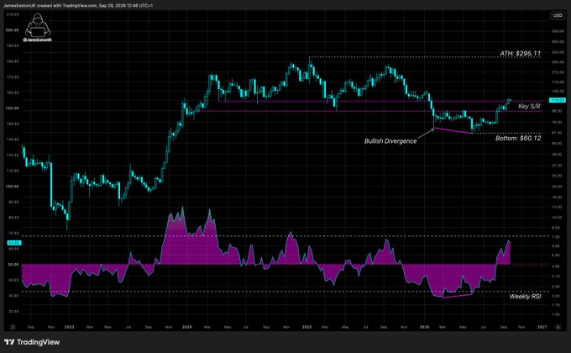Image resolution: width=571 pixels, height=353 pixels.
Task: Click the 100.00 label on left axis
Action: click(13, 187)
